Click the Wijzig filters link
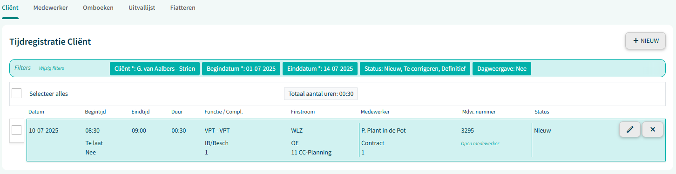This screenshot has width=676, height=174. point(51,68)
